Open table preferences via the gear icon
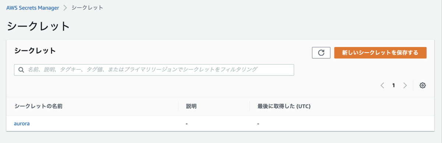Screen dimensions: 442x143 422,85
